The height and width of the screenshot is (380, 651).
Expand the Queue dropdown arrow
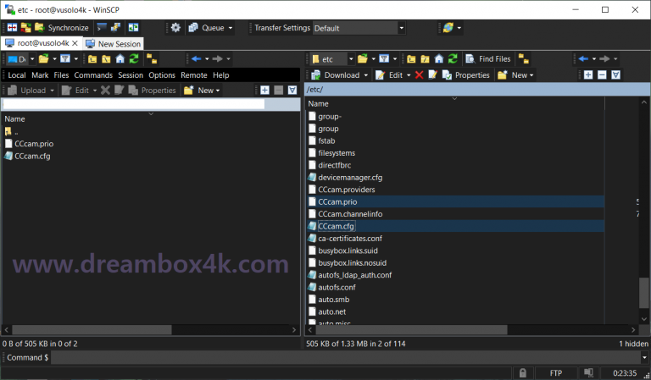231,28
